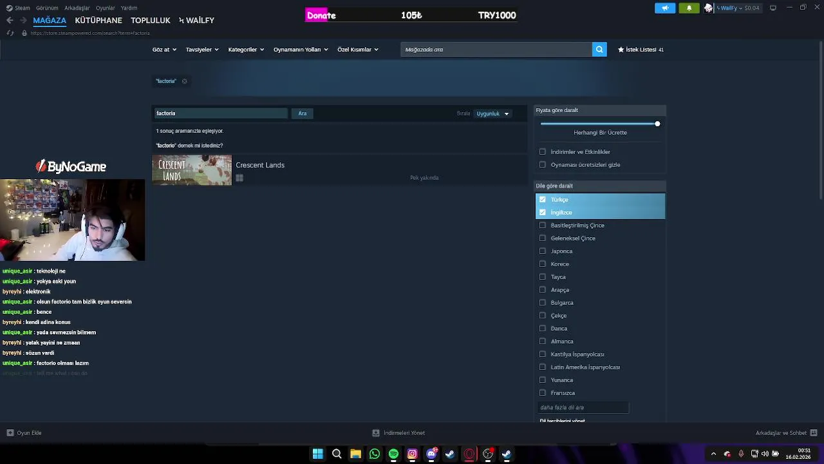The height and width of the screenshot is (464, 824).
Task: Open the İstek Listesi wishlist
Action: (x=641, y=50)
